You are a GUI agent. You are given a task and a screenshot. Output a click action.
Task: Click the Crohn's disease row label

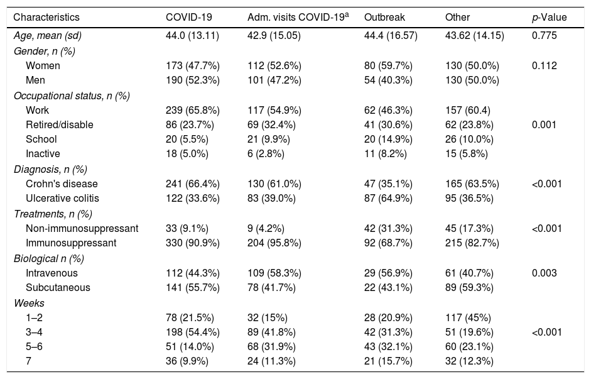coord(62,184)
